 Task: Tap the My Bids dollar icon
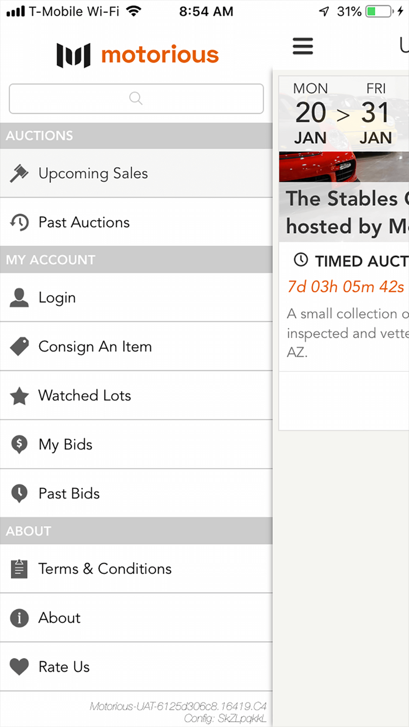(x=19, y=444)
